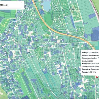Select the red highlighted parcel
Viewport: 99px width, 99px height.
(97, 77)
